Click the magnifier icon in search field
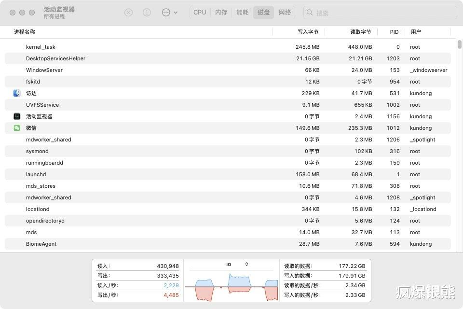Image resolution: width=463 pixels, height=309 pixels. click(x=310, y=13)
